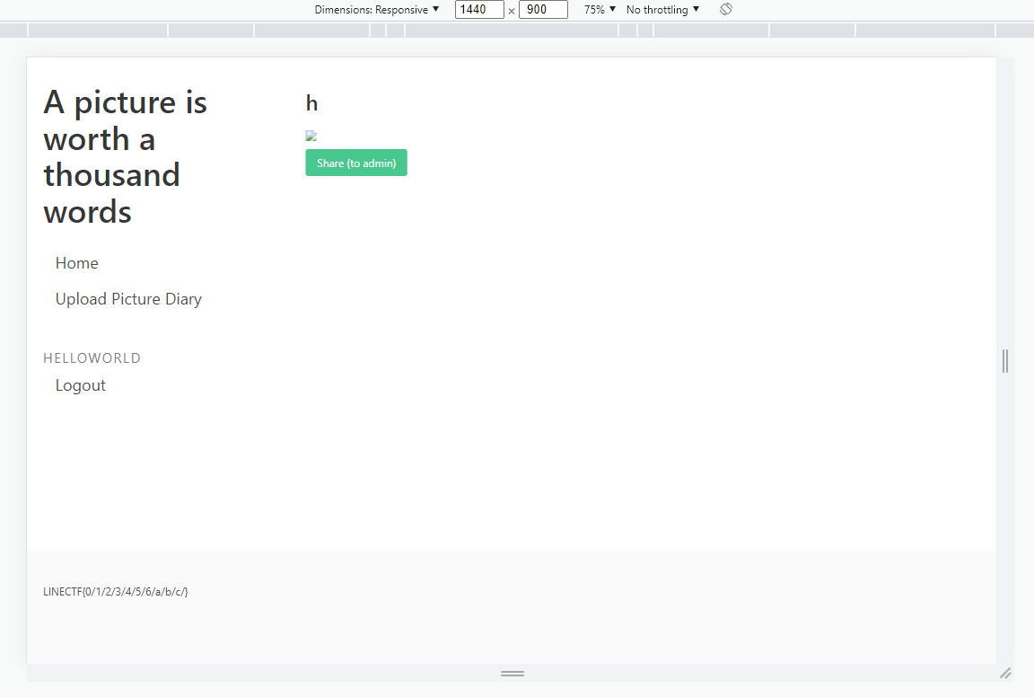The image size is (1034, 697).
Task: Open the Upload Picture Diary menu item
Action: [128, 299]
